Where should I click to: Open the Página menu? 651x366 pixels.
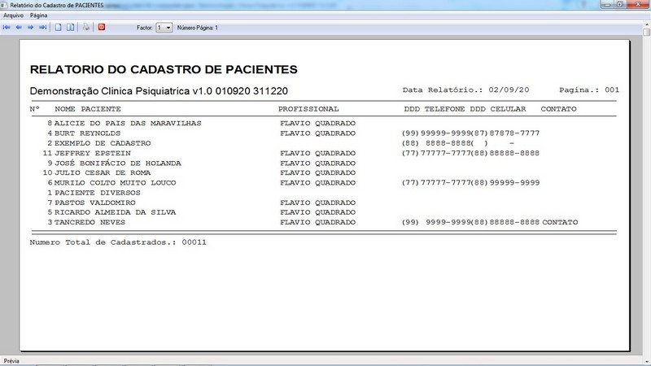pos(38,15)
